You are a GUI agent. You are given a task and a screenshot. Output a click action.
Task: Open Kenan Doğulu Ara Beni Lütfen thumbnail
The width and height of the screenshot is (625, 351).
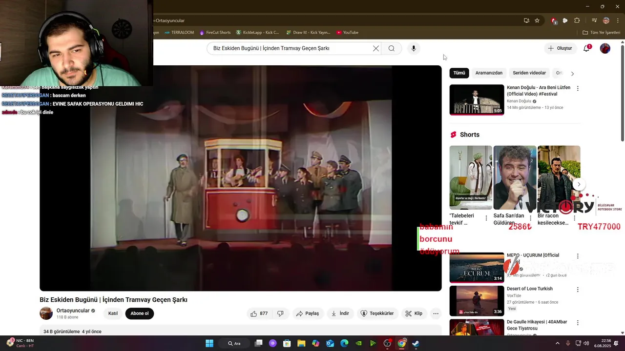(477, 100)
